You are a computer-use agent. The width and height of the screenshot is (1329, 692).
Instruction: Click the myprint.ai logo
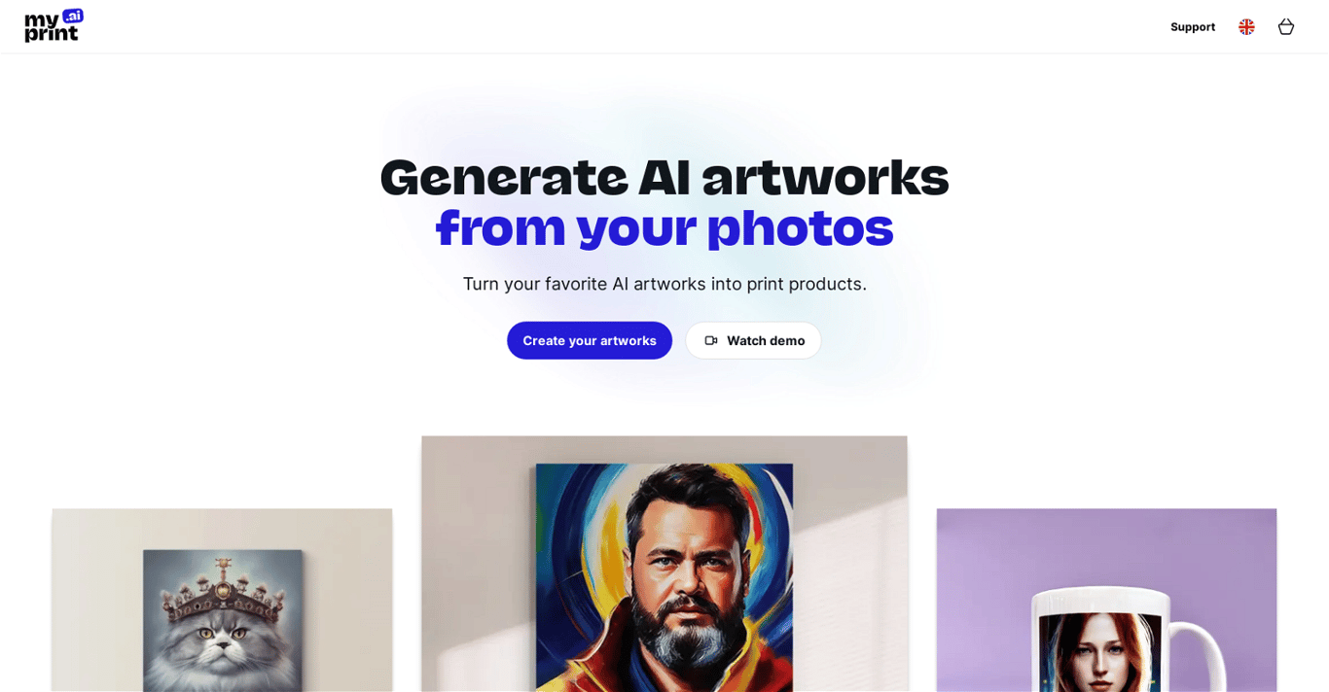(x=54, y=26)
